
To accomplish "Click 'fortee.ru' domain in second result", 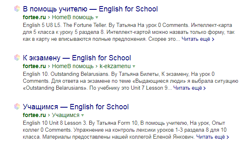I will click(34, 66).
